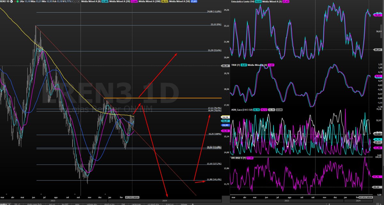Open the LREN3 1D symbol dropdown arrow
Screen dimensions: 384x205
(x=12, y=2)
